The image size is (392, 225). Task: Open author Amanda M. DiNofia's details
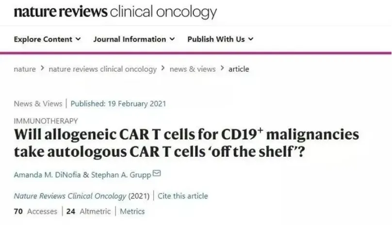[x=47, y=175]
